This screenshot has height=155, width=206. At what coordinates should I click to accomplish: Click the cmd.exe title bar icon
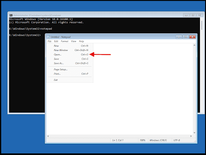coord(11,15)
